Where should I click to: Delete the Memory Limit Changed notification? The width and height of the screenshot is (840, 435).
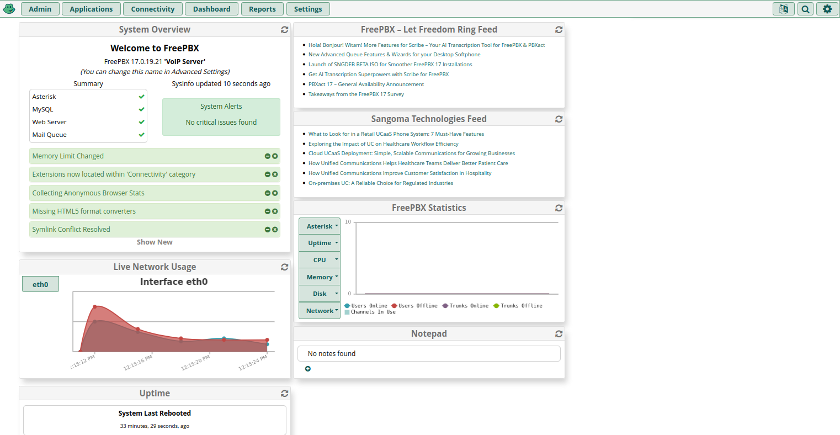275,156
